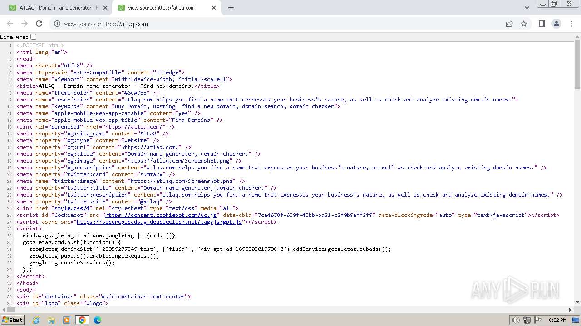Reload the view-source page

pos(39,24)
